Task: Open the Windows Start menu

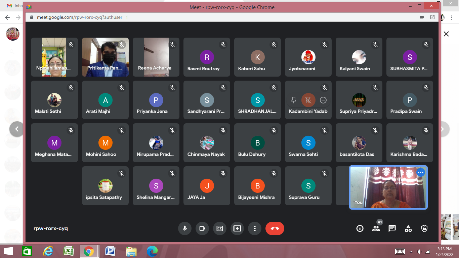Action: pos(8,251)
